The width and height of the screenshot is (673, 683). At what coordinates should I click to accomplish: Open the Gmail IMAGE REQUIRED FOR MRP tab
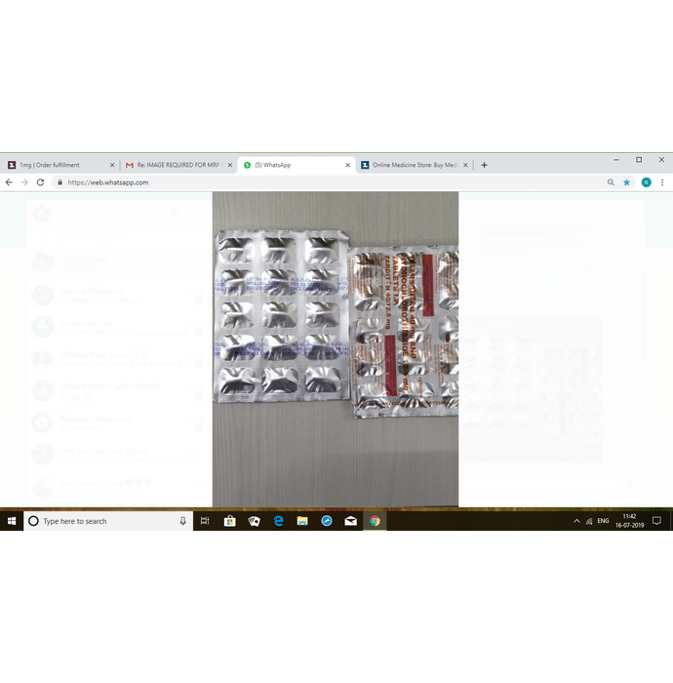click(x=174, y=165)
